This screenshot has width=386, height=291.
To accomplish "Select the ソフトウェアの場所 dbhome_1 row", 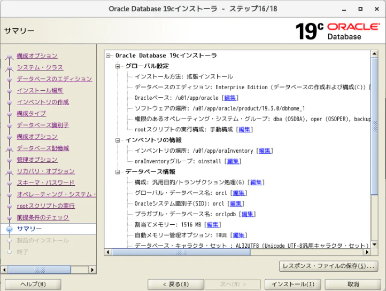I will (220, 108).
